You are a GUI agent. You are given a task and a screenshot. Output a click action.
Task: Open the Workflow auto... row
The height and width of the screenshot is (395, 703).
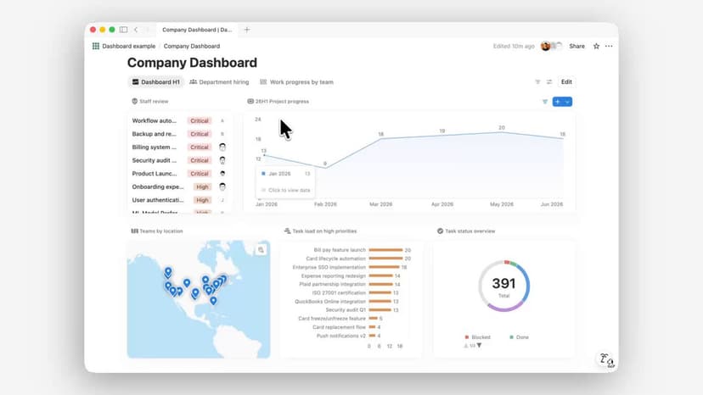coord(179,120)
